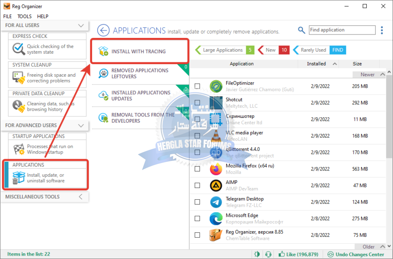The height and width of the screenshot is (259, 393).
Task: Check the FileOptimizer checkbox
Action: click(197, 86)
